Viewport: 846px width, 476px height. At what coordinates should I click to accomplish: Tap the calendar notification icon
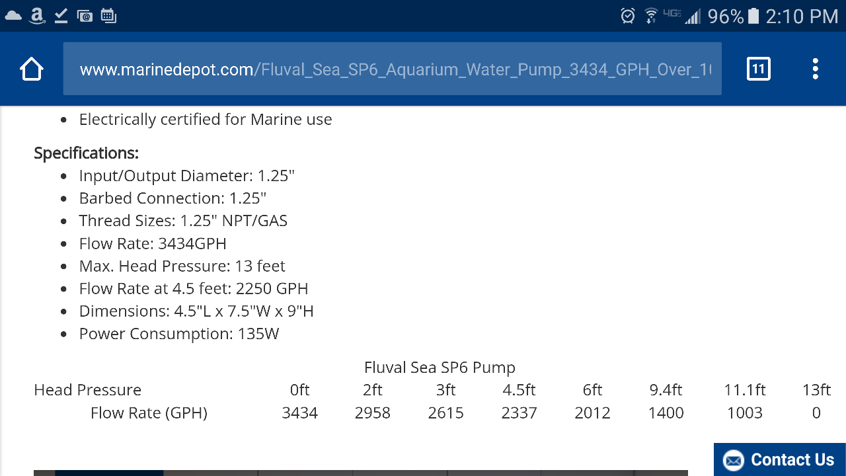pos(108,15)
